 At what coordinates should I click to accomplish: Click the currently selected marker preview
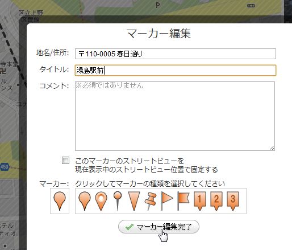pyautogui.click(x=60, y=201)
